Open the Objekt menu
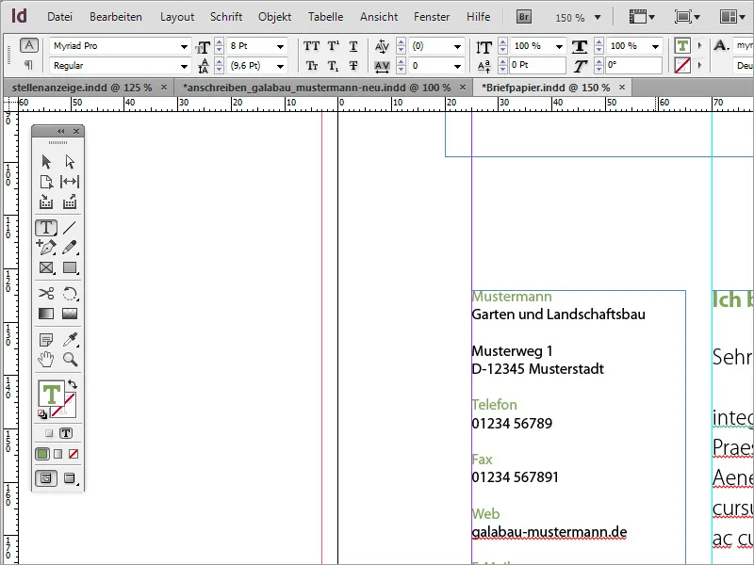 (274, 17)
